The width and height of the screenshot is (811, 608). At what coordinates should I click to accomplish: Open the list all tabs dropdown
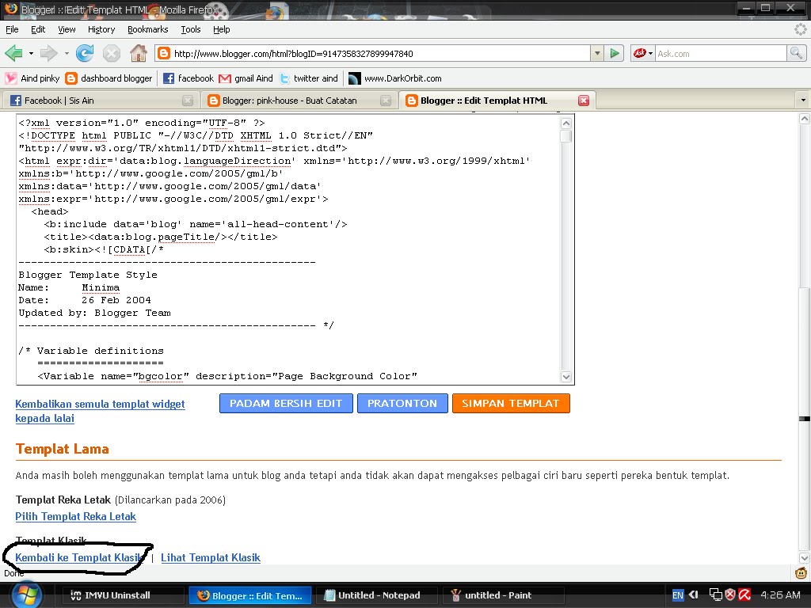(x=803, y=101)
